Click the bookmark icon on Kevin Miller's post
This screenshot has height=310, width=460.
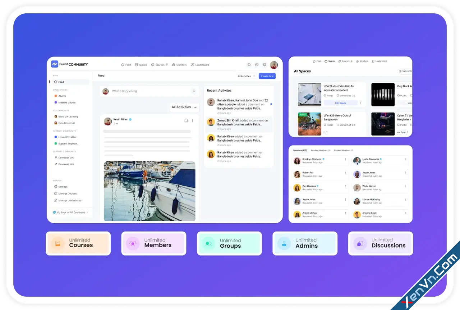pos(186,121)
